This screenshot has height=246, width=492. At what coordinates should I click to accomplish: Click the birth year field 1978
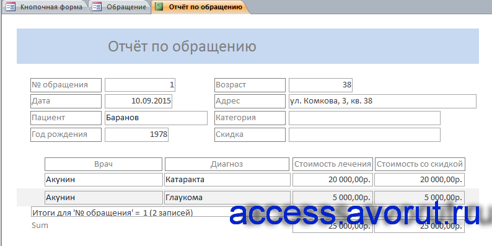pos(136,134)
